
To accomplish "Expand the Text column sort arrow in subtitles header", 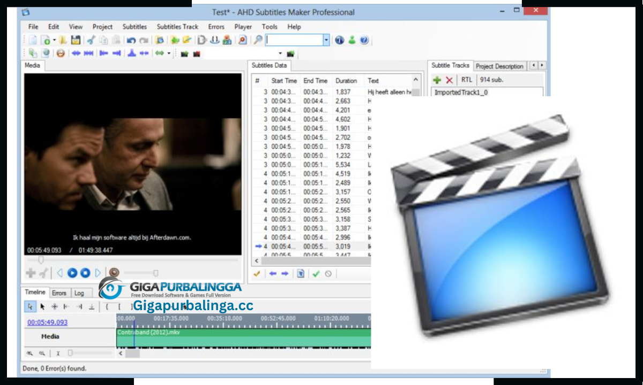I will (x=415, y=80).
